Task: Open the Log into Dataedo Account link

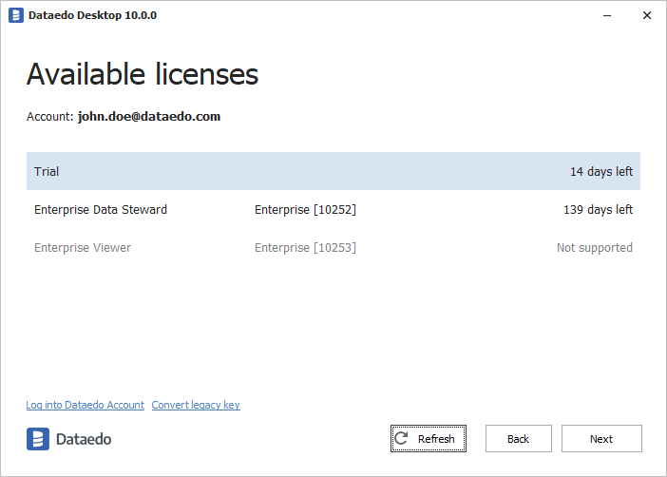Action: pyautogui.click(x=86, y=405)
